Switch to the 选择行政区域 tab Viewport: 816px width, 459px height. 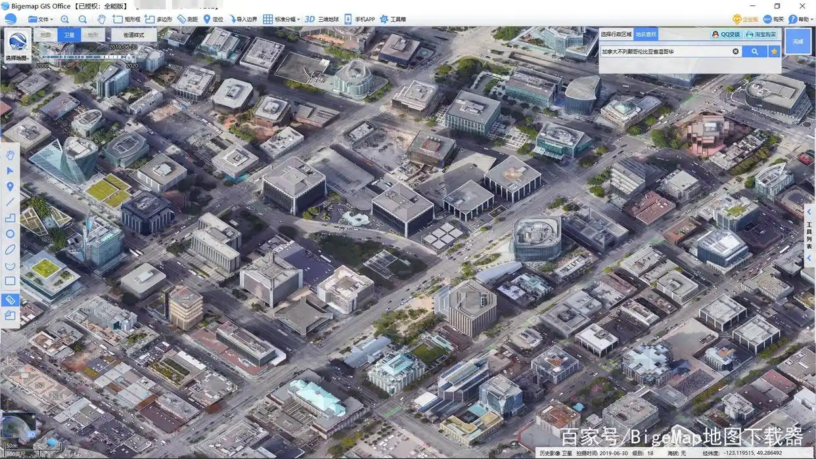(616, 34)
